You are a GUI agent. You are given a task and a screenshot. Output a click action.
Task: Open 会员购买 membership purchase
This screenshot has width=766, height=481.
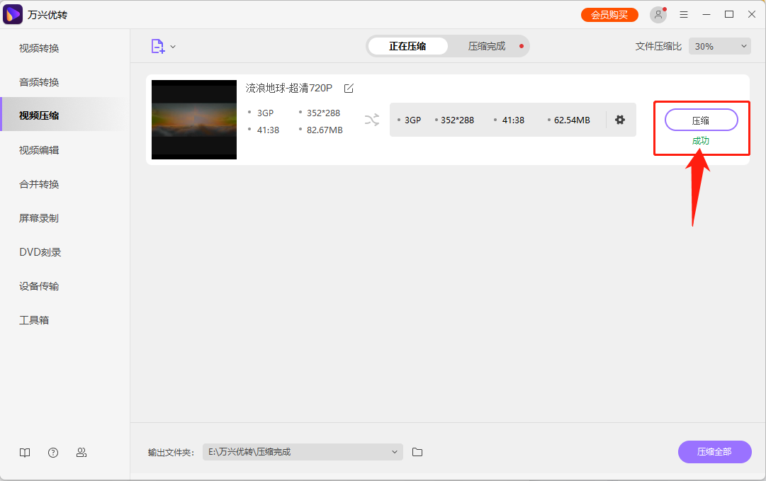[609, 14]
